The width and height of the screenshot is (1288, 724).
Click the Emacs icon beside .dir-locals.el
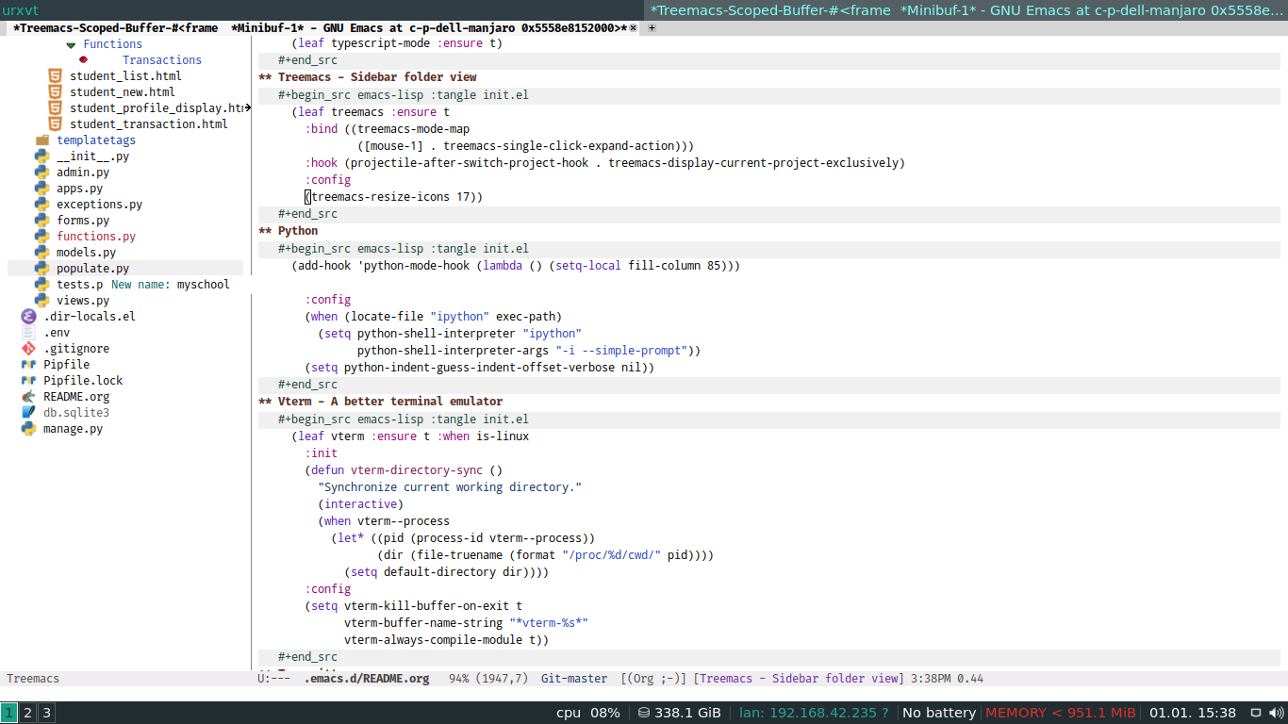[28, 317]
